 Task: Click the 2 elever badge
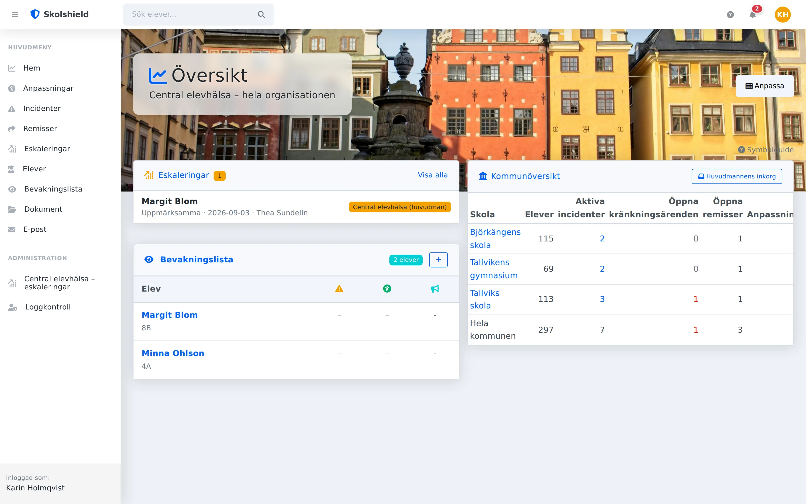click(x=406, y=260)
